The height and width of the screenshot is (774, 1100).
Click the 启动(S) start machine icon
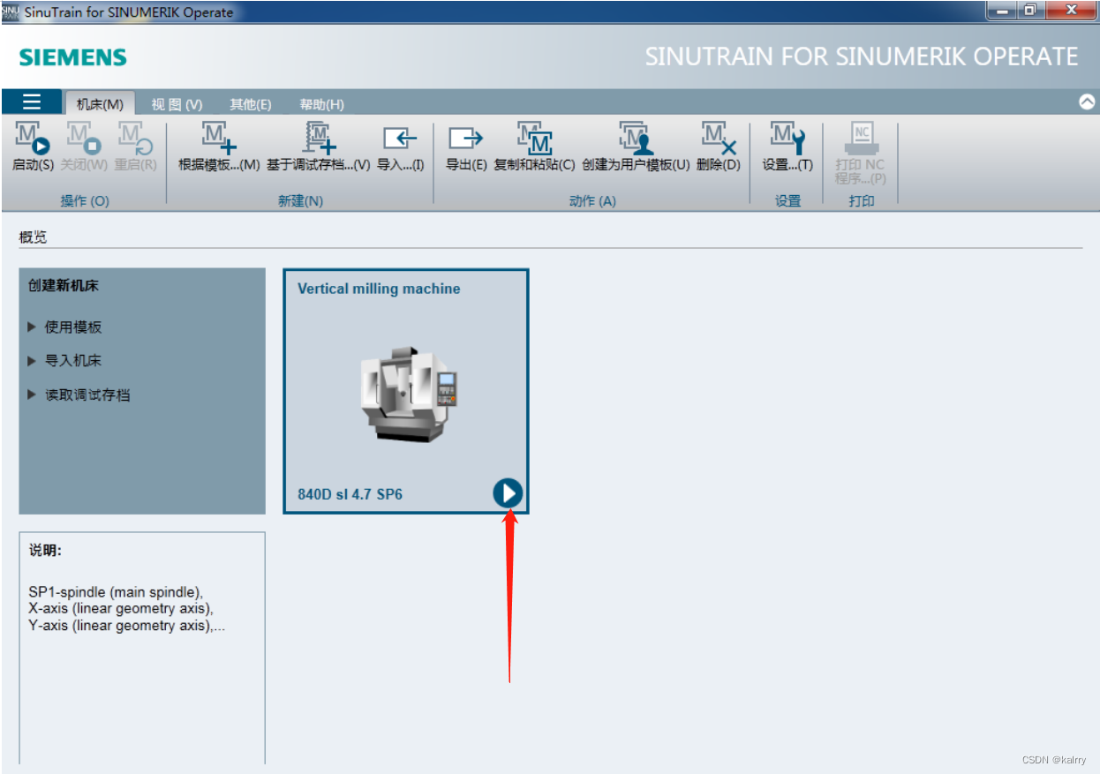pos(34,139)
